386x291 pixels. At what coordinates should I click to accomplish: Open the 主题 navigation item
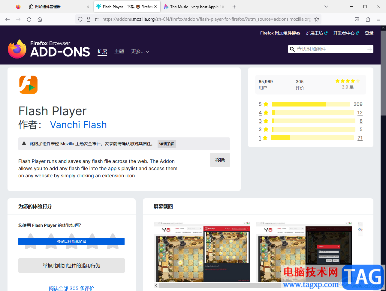119,52
